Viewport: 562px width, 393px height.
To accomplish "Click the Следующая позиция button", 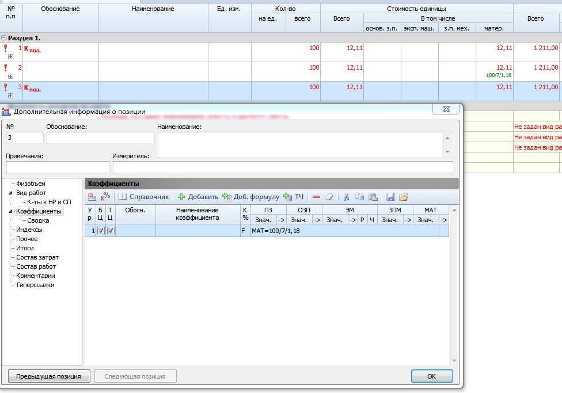I will tap(135, 376).
